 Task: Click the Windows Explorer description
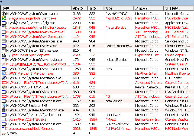point(178,106)
